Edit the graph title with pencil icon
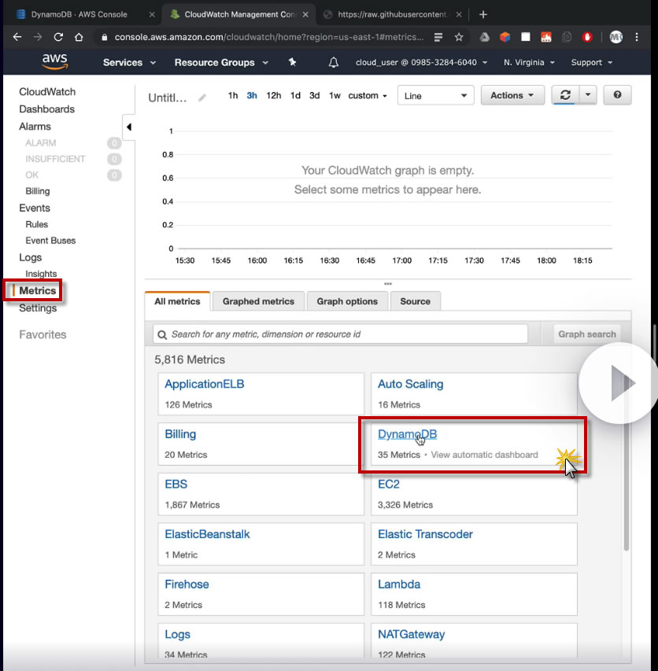658x671 pixels. (x=201, y=98)
